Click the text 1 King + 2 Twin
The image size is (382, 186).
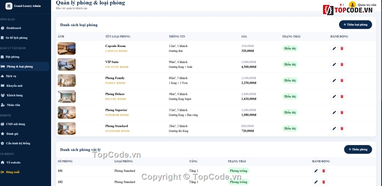coord(178,83)
